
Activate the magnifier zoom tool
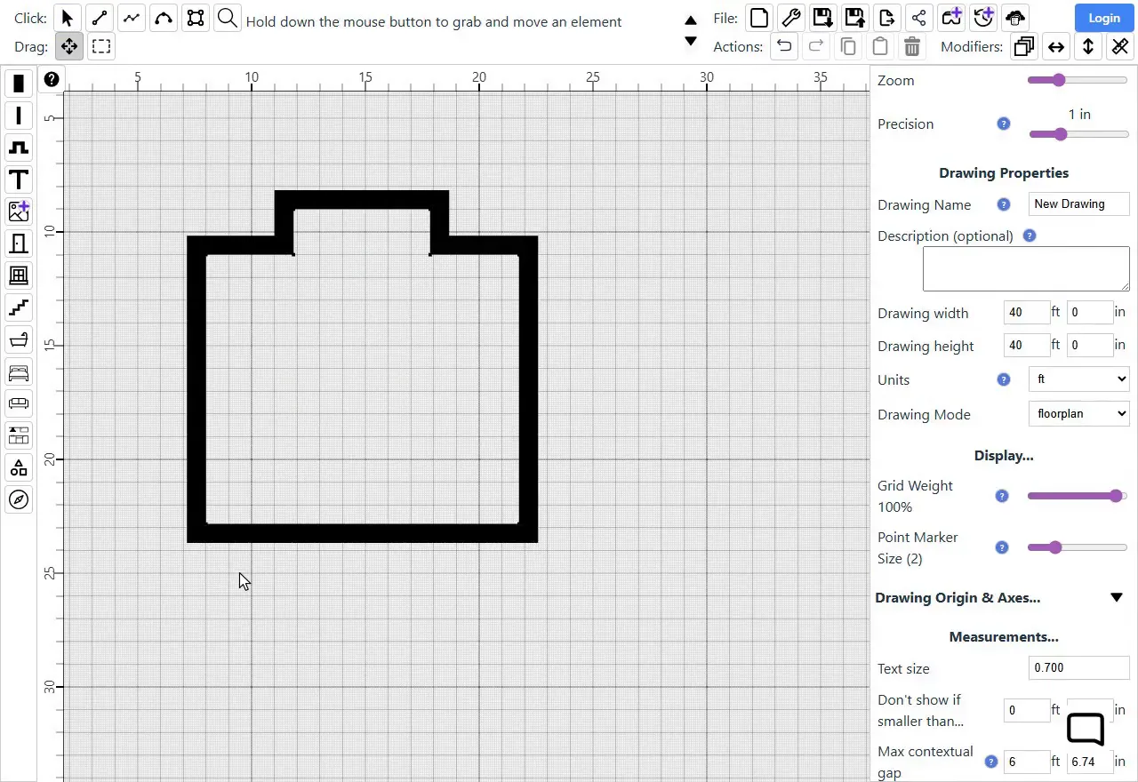228,18
